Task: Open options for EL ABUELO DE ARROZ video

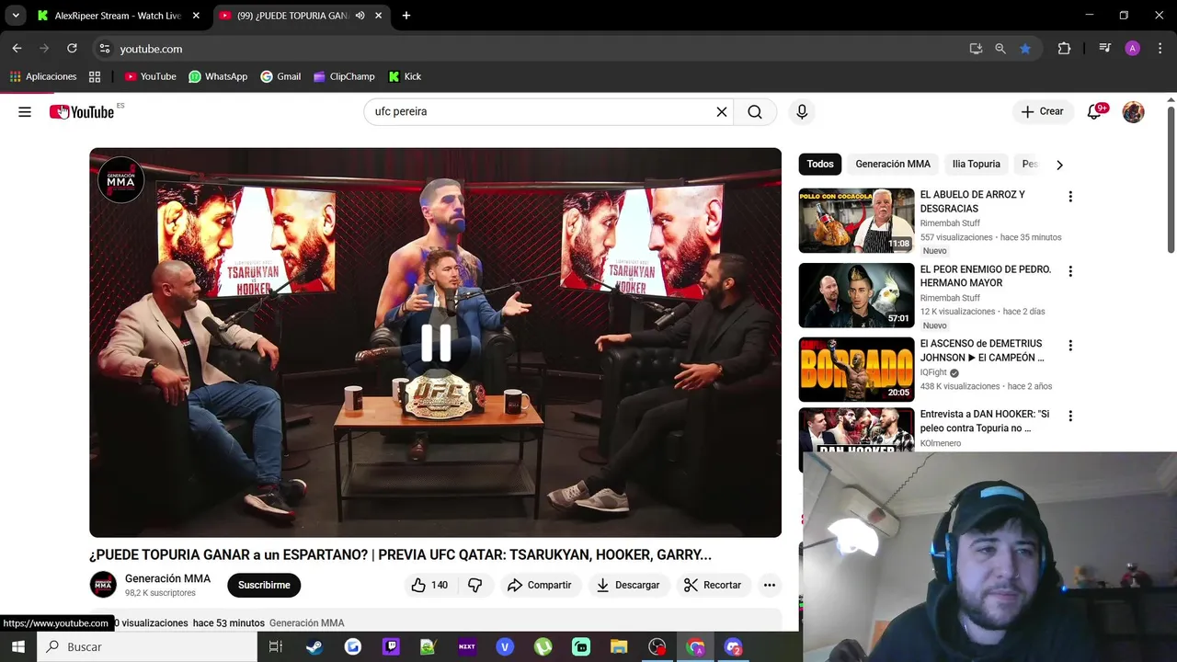Action: 1069,197
